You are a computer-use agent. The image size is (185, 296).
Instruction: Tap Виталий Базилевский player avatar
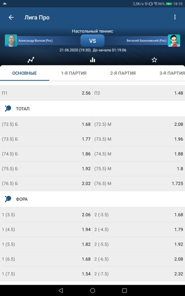coord(174,40)
